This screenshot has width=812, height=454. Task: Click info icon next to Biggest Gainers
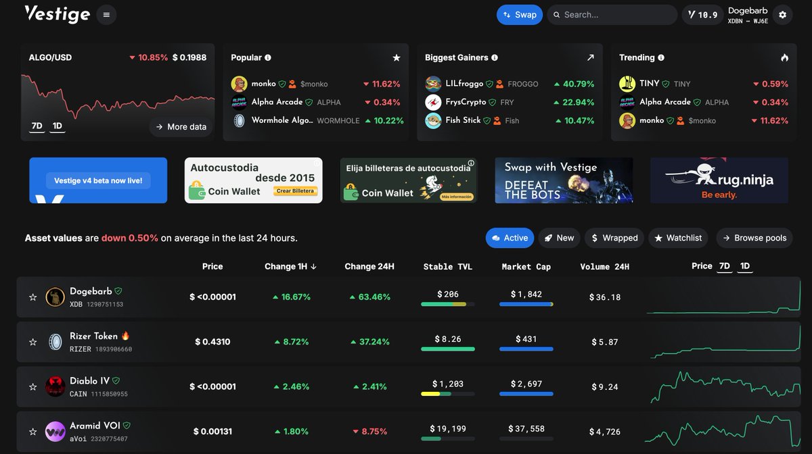[495, 58]
